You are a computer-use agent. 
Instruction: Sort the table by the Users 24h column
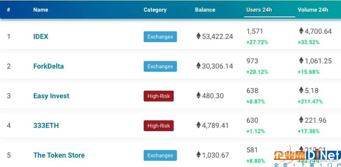coord(259,10)
